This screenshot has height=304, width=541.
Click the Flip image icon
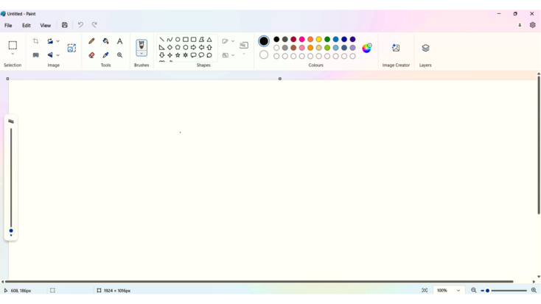click(50, 54)
